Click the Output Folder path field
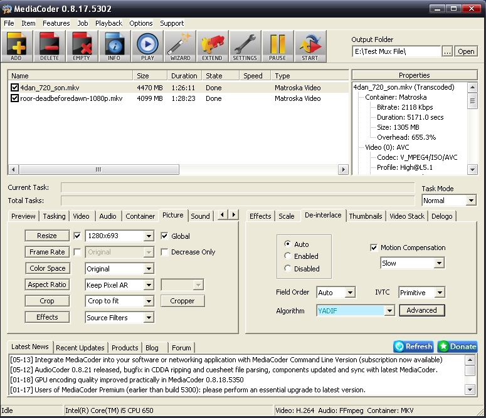This screenshot has height=418, width=486. tap(396, 51)
